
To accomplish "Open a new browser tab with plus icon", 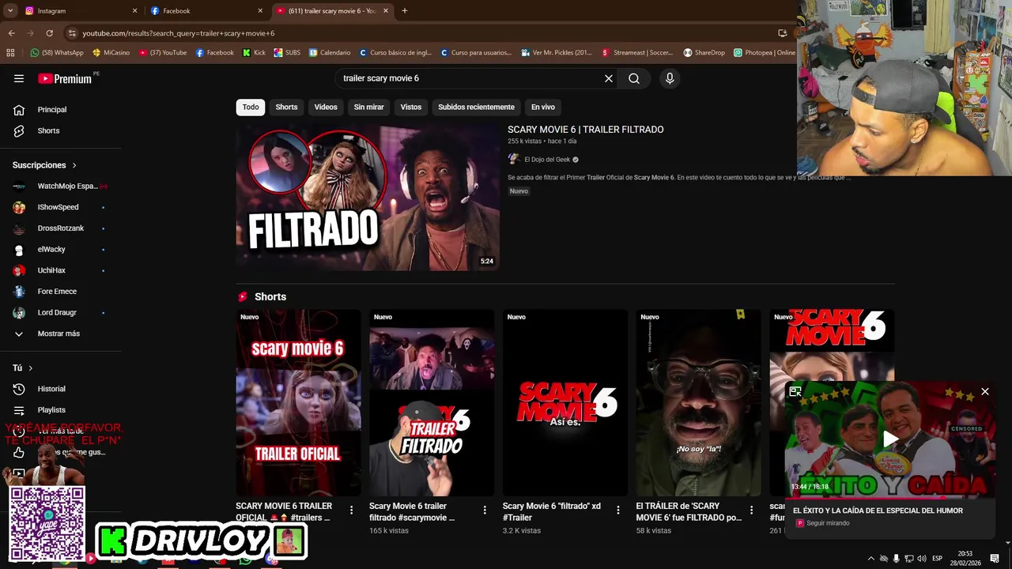I will point(405,11).
